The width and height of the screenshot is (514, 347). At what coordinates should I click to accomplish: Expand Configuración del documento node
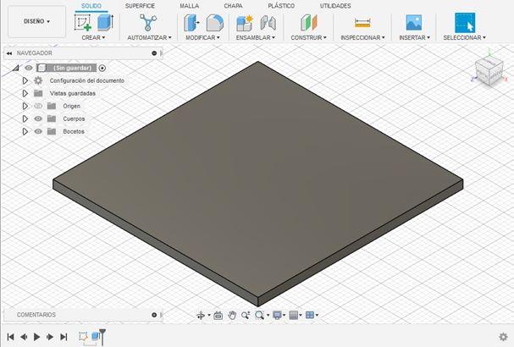[x=25, y=80]
